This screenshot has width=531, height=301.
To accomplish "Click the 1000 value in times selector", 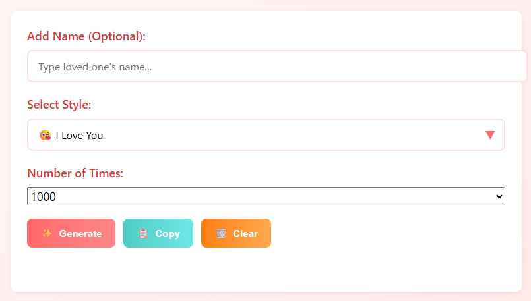I will (x=44, y=196).
